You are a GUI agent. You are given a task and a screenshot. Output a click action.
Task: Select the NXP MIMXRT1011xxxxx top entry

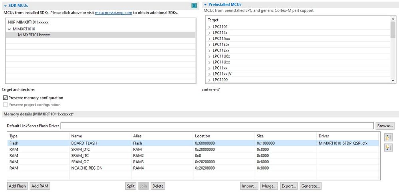[28, 22]
